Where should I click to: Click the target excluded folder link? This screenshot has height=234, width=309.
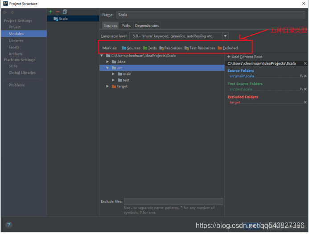(235, 103)
